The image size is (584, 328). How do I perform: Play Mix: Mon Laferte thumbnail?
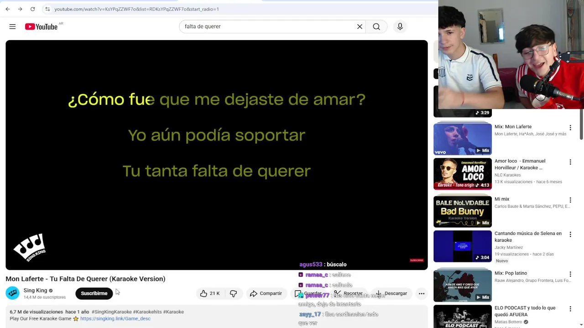463,139
